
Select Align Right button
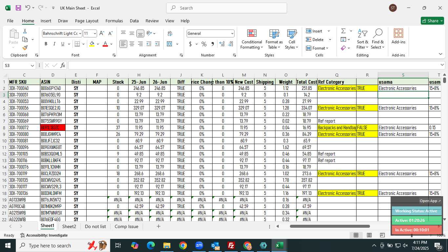point(140,44)
